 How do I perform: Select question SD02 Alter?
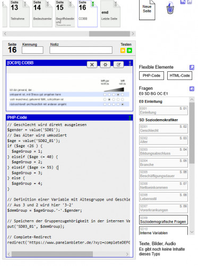point(163,140)
